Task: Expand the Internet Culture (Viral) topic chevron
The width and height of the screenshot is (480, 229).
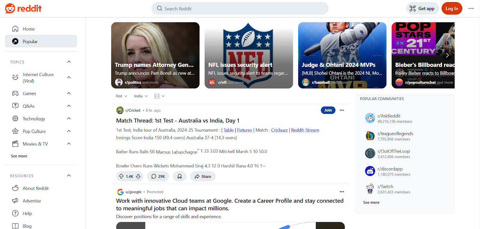Action: [x=69, y=78]
